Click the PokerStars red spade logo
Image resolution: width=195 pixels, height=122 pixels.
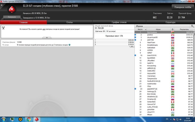pyautogui.click(x=12, y=9)
